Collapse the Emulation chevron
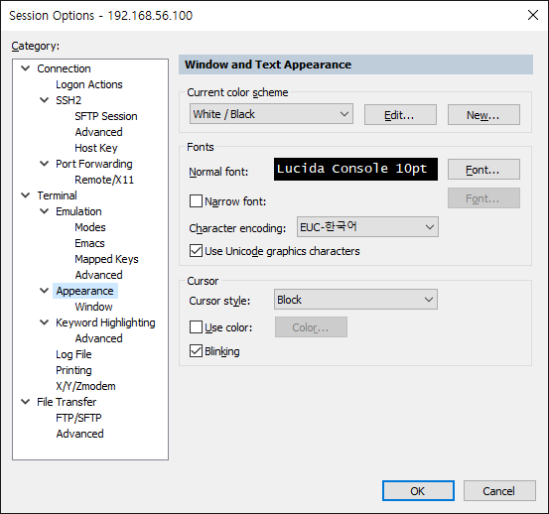Screen dimensions: 549x514 [44, 211]
